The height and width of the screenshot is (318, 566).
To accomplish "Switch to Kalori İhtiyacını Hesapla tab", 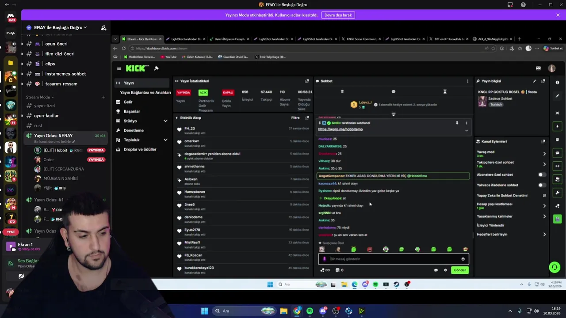I will [x=230, y=39].
